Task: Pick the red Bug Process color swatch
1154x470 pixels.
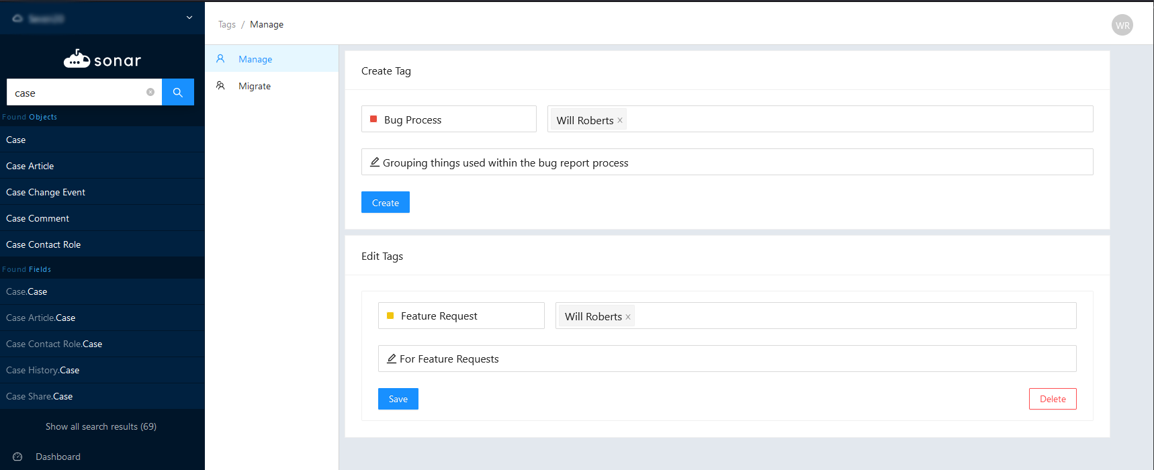Action: click(x=373, y=120)
